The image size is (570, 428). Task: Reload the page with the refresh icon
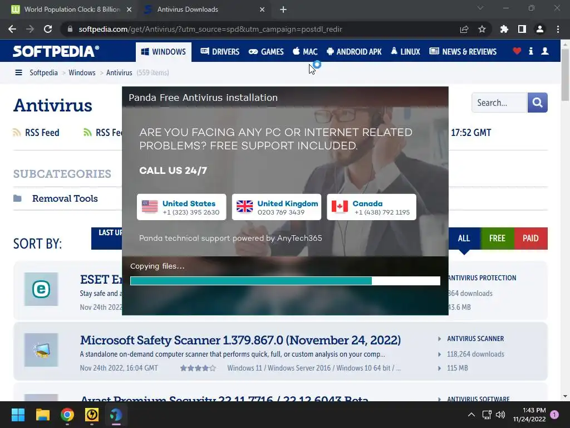click(48, 29)
